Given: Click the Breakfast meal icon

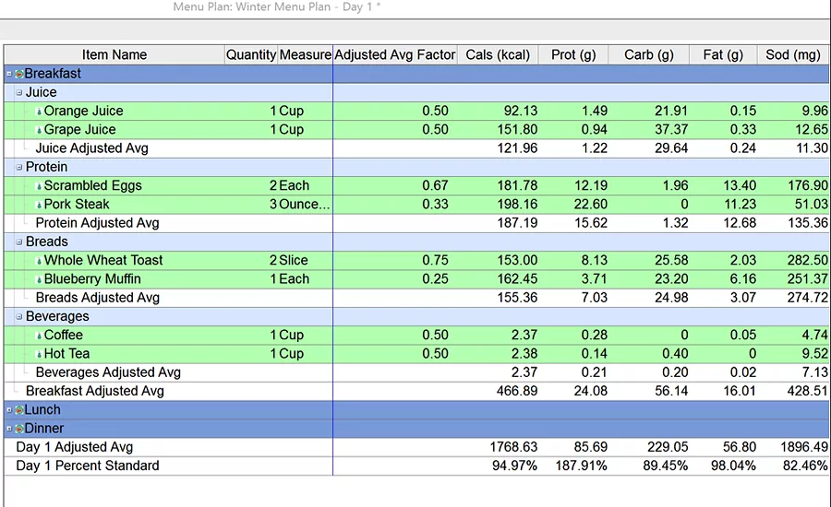Looking at the screenshot, I should point(19,74).
